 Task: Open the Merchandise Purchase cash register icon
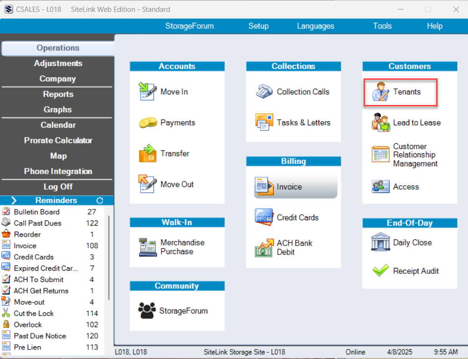click(148, 247)
